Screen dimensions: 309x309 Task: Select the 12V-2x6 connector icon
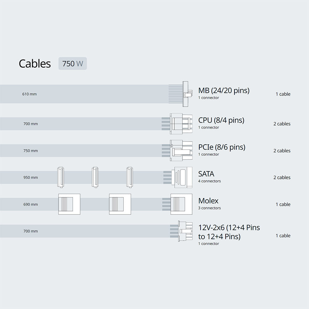(x=185, y=231)
